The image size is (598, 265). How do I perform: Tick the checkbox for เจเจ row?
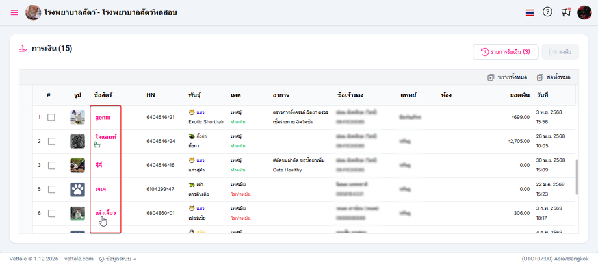pos(51,190)
